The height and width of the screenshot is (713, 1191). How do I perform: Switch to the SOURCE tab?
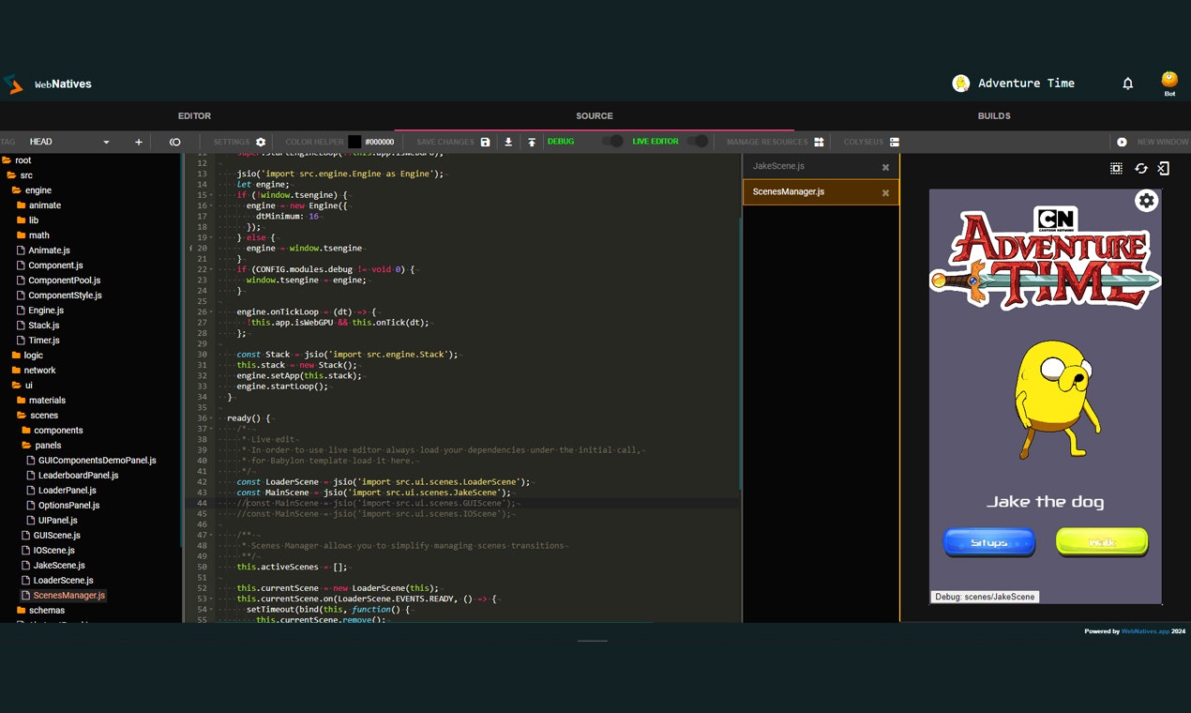click(595, 116)
